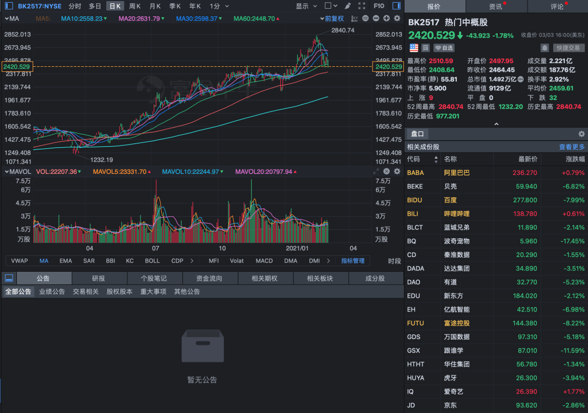The width and height of the screenshot is (588, 413).
Task: Open the chart axis settings icon
Action: coord(354,18)
